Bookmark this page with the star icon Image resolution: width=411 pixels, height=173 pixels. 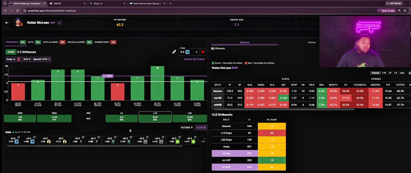pos(405,11)
